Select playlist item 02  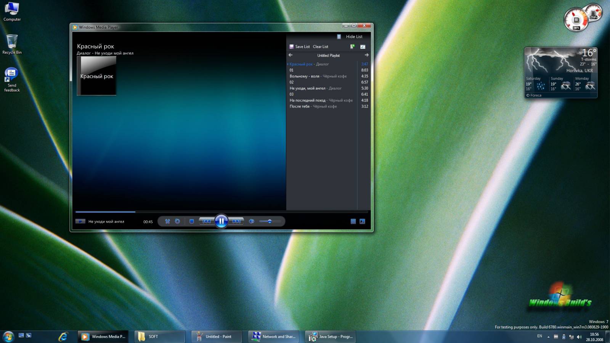click(328, 82)
